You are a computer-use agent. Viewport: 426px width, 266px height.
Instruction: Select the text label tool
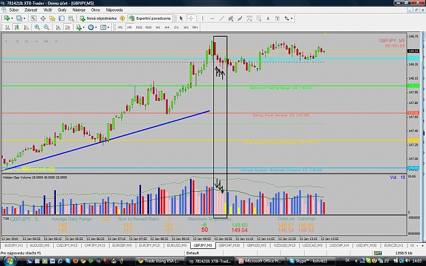[277, 18]
